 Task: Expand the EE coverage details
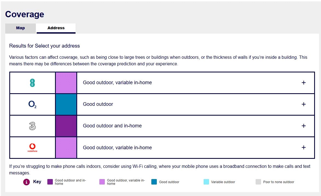pos(303,83)
